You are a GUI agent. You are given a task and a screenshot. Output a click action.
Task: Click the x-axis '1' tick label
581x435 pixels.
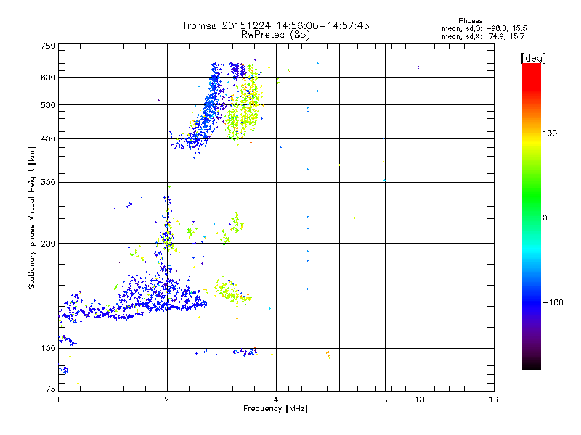point(58,399)
